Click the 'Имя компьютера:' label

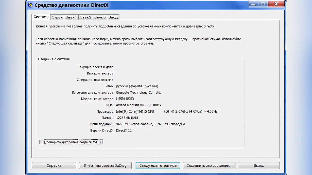click(101, 73)
